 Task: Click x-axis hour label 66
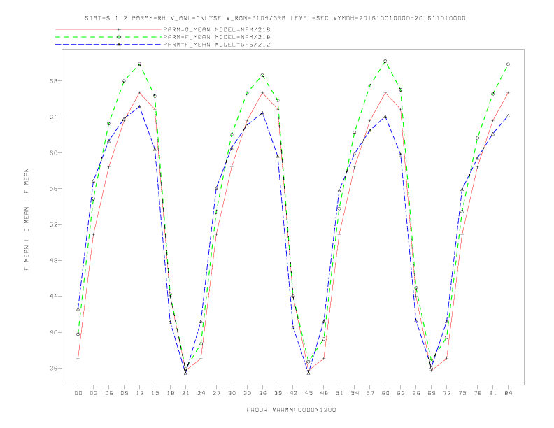[x=416, y=393]
